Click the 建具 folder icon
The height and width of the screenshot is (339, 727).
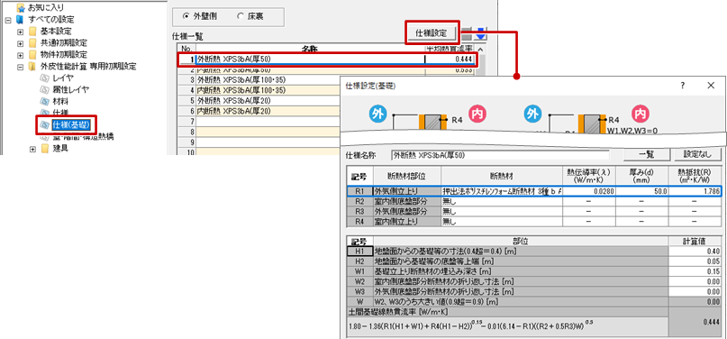[45, 149]
